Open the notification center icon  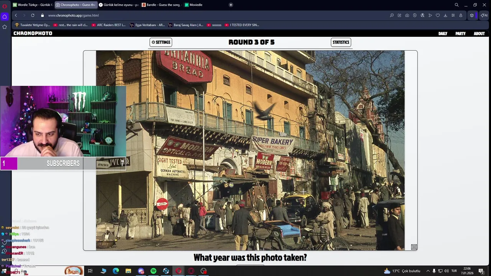(x=481, y=271)
